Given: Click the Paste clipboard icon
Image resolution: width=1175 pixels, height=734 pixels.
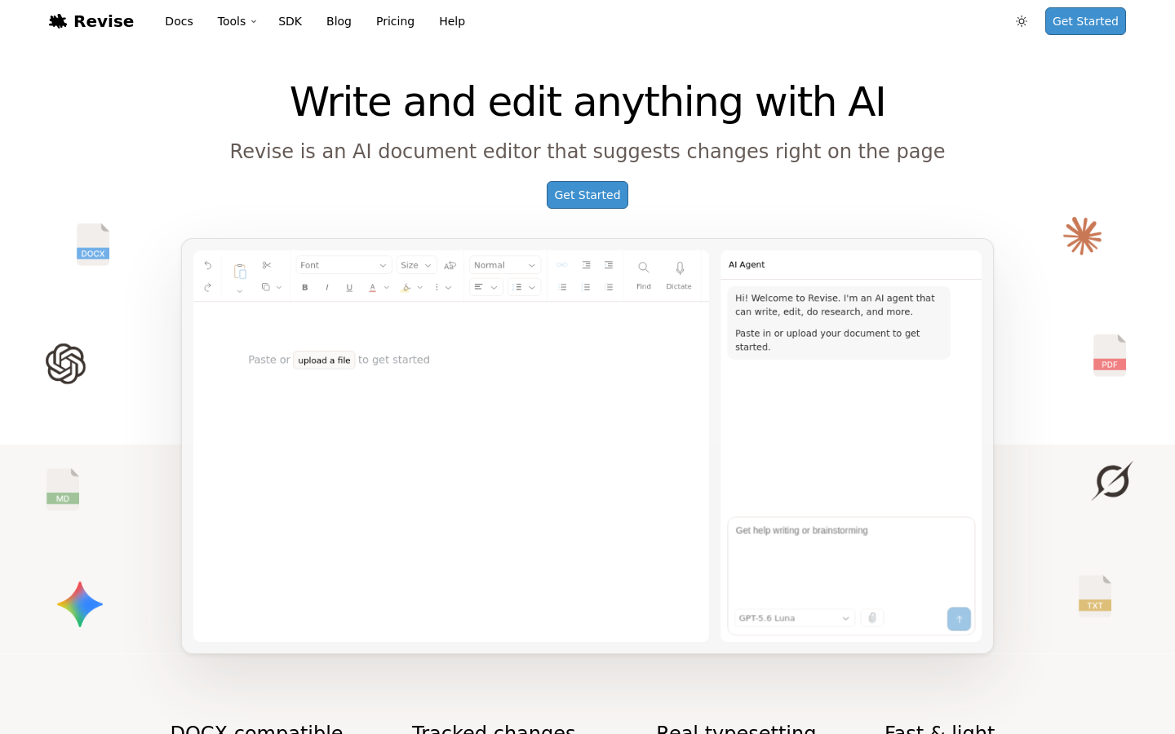Looking at the screenshot, I should [240, 272].
